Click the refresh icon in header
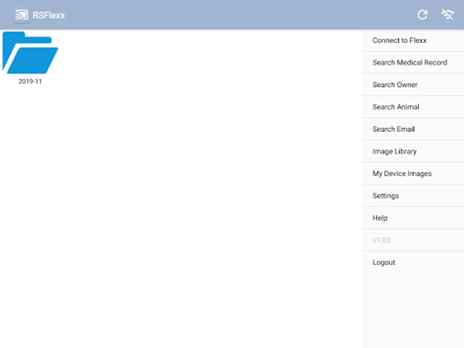The height and width of the screenshot is (348, 464). coord(422,15)
